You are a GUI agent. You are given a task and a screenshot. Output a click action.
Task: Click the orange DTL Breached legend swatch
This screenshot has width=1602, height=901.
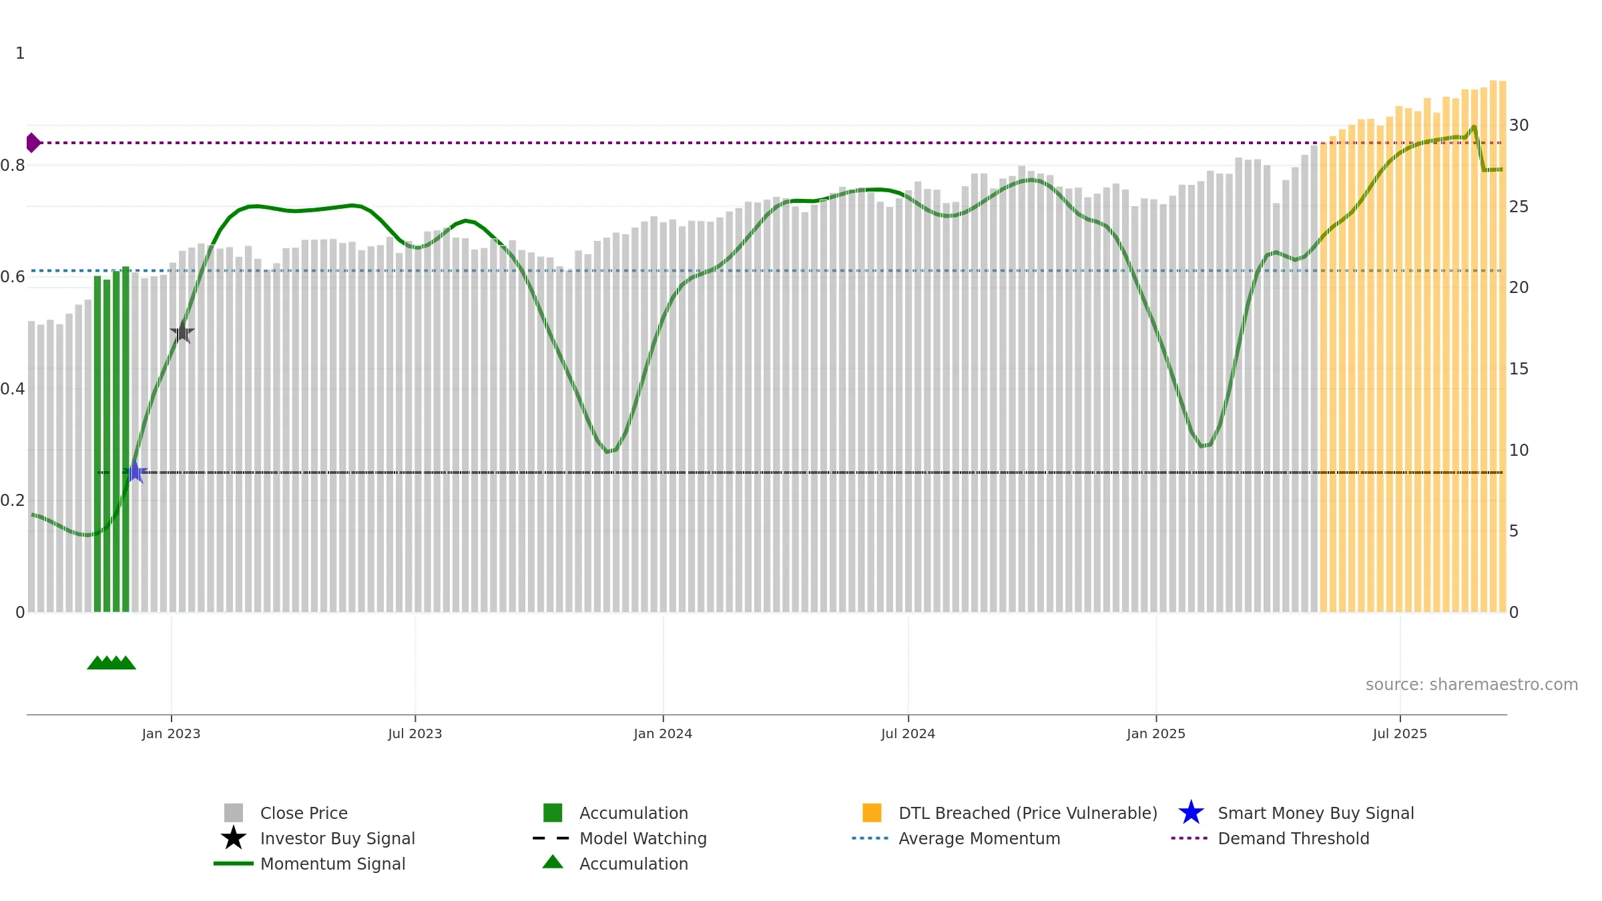click(872, 813)
